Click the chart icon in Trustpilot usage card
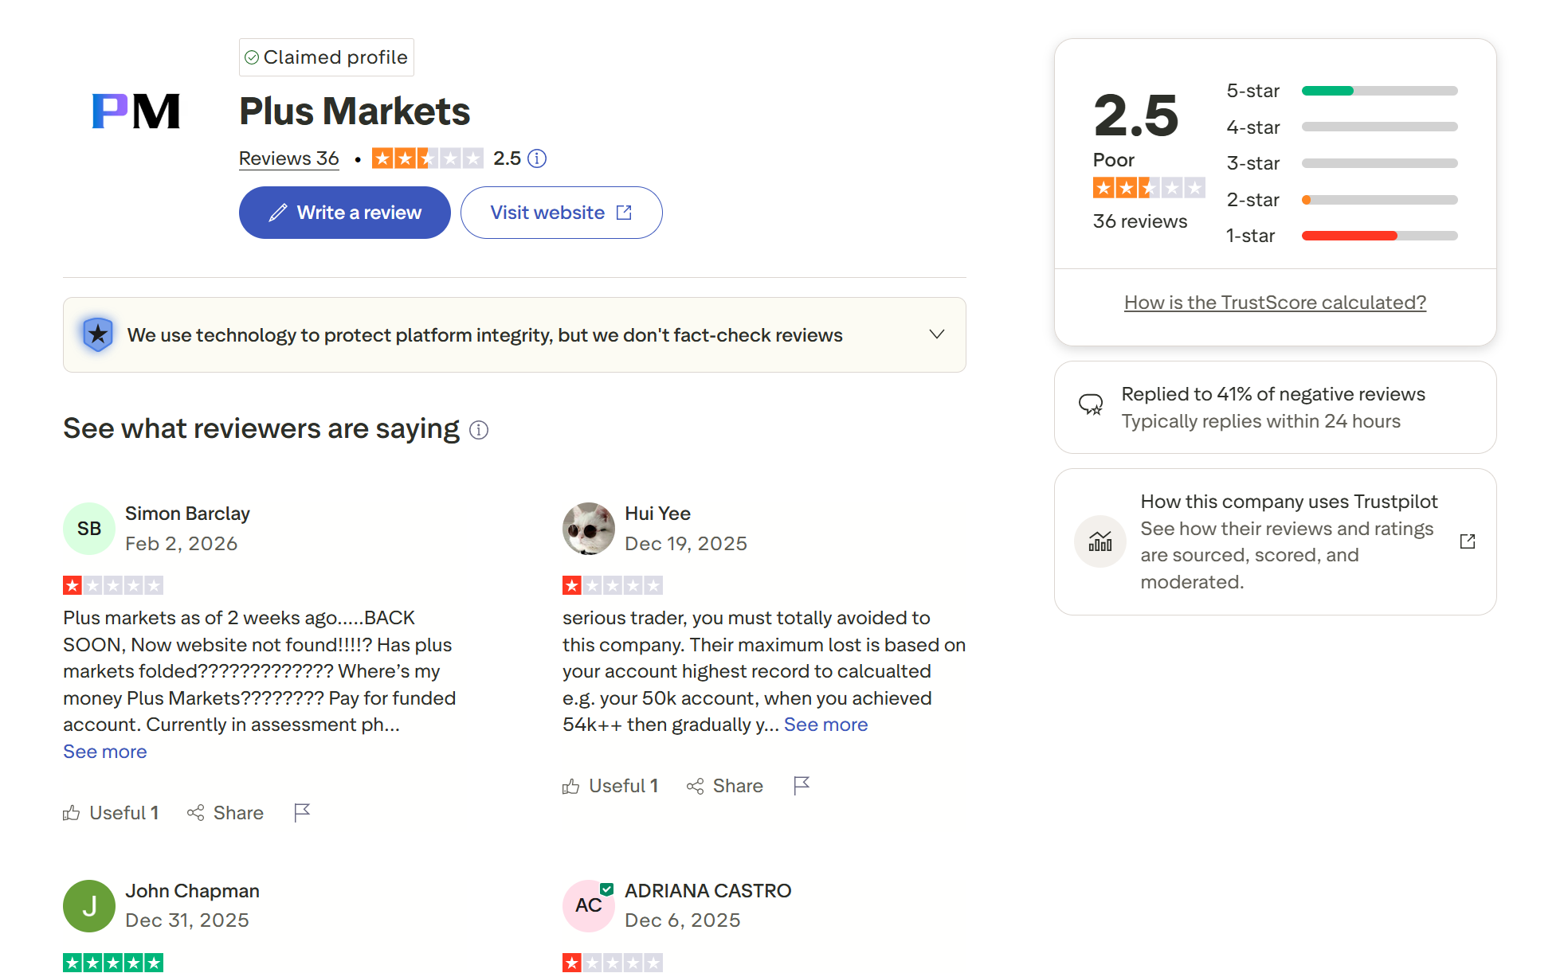Viewport: 1564px width, 973px height. coord(1100,541)
